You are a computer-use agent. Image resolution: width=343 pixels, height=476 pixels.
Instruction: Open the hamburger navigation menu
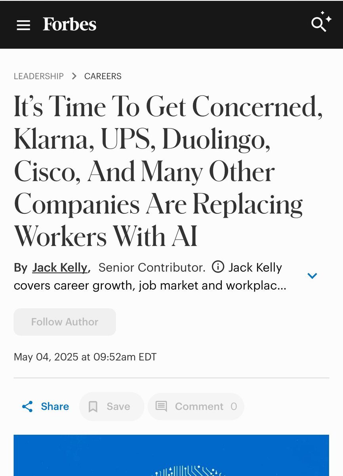coord(24,25)
